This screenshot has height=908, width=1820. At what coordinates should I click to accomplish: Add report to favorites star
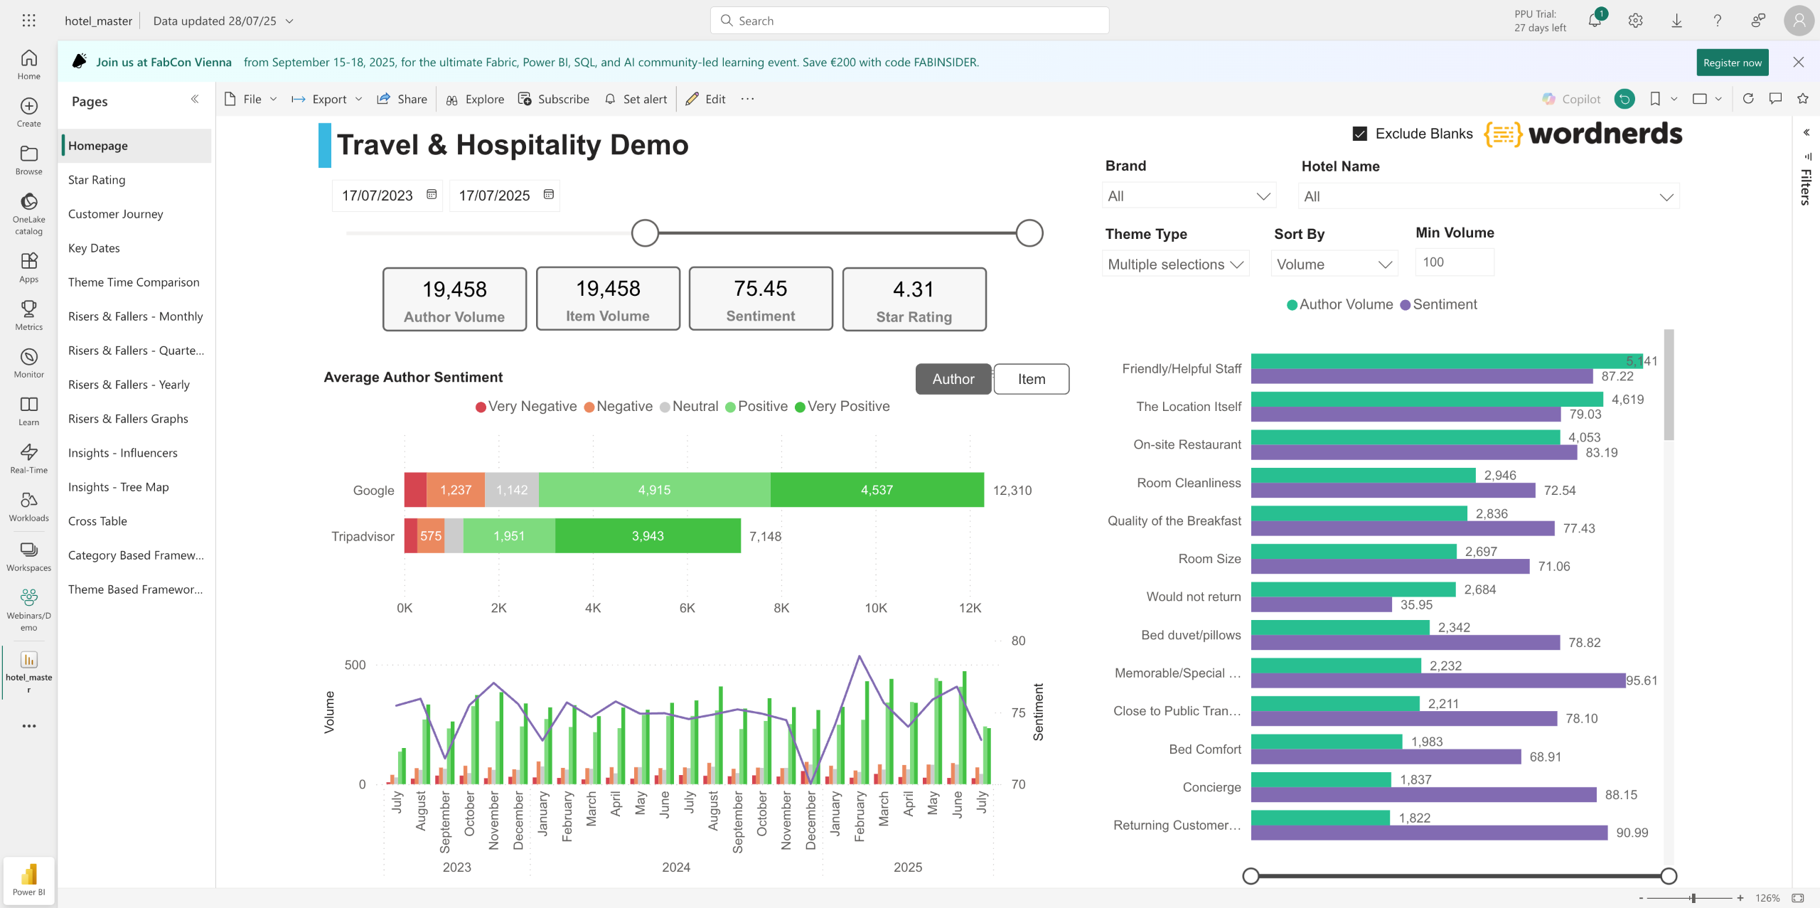[x=1802, y=99]
